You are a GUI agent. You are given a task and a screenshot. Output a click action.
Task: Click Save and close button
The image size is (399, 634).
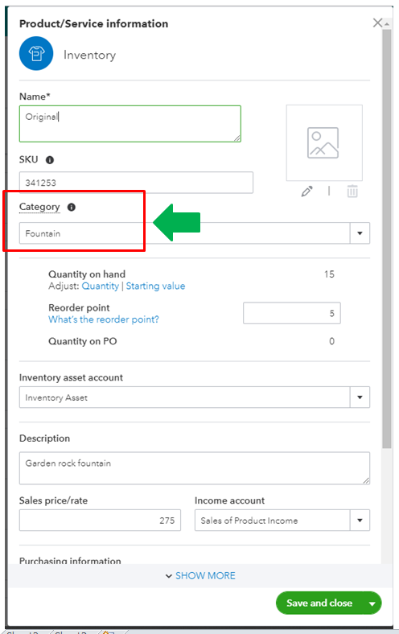[x=319, y=603]
